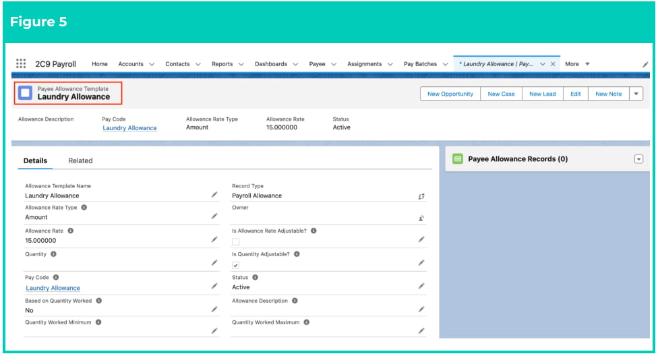
Task: Open the Accounts navigation tab
Action: coord(131,64)
